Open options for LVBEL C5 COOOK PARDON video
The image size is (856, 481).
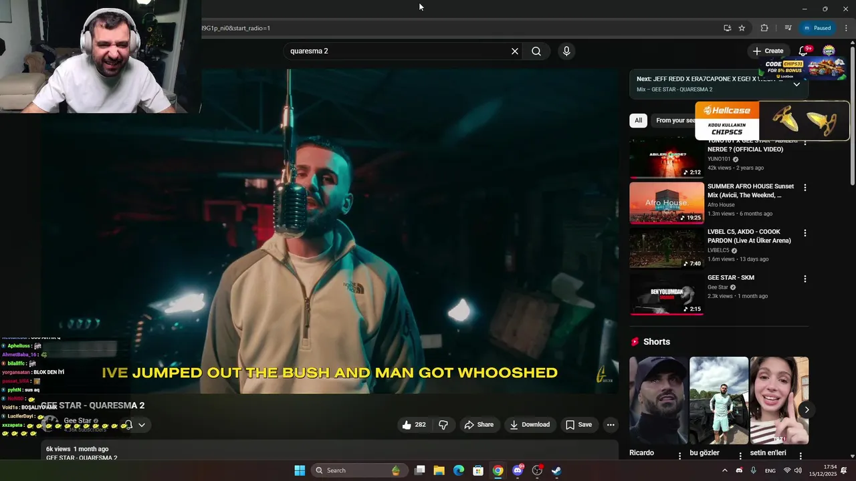click(x=805, y=233)
